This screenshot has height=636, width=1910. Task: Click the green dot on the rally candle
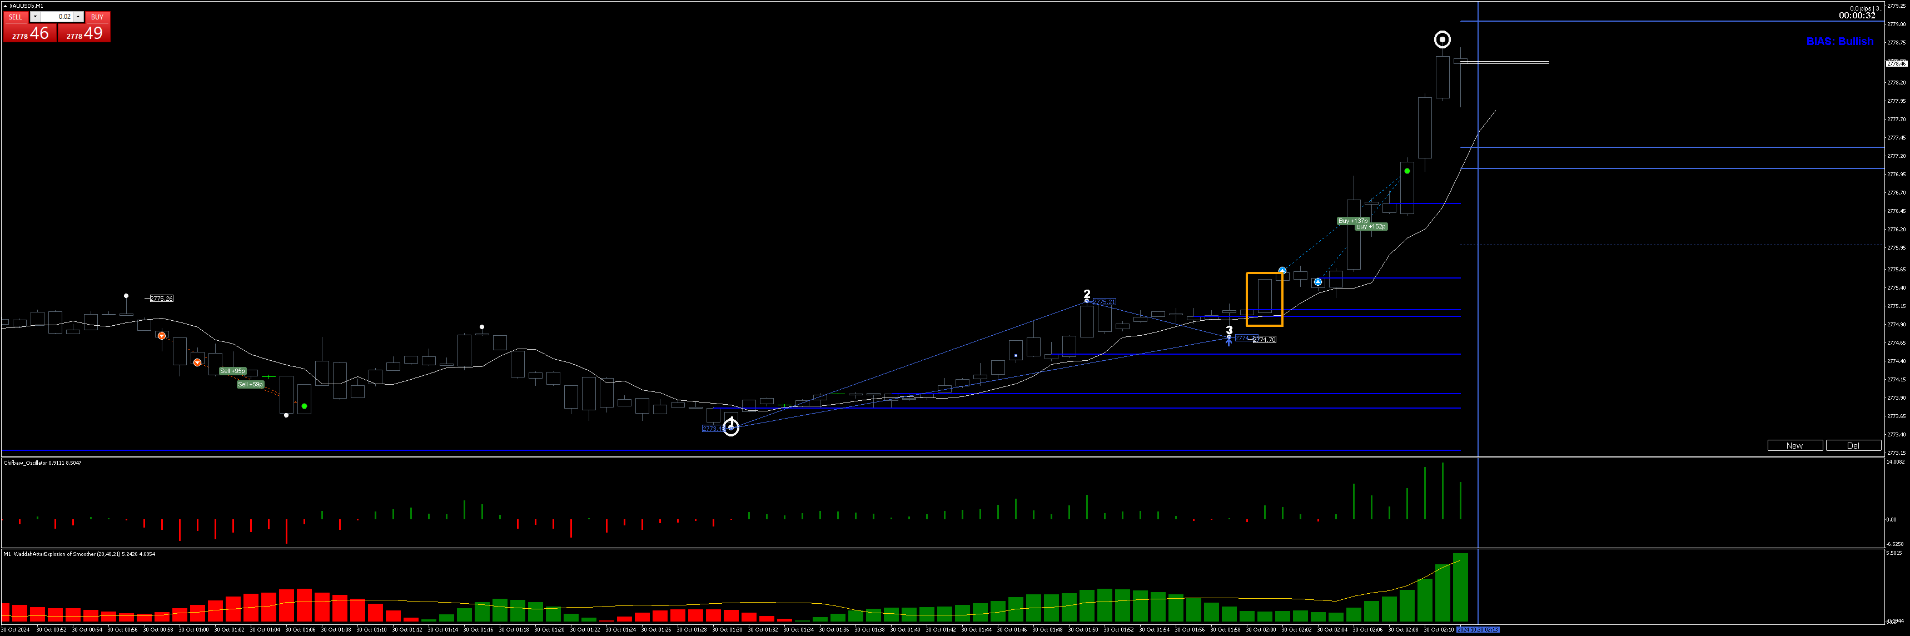1406,171
